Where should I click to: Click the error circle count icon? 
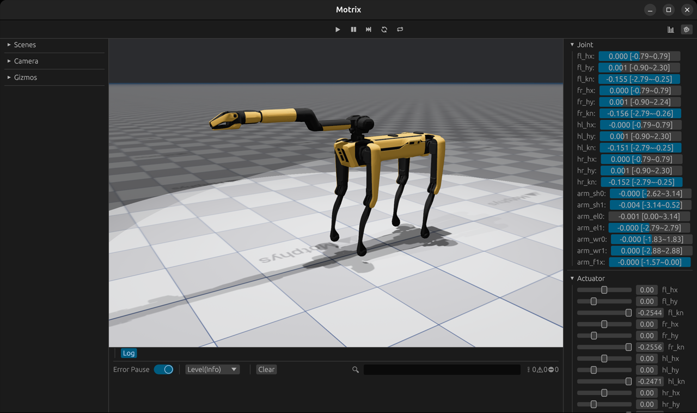552,369
